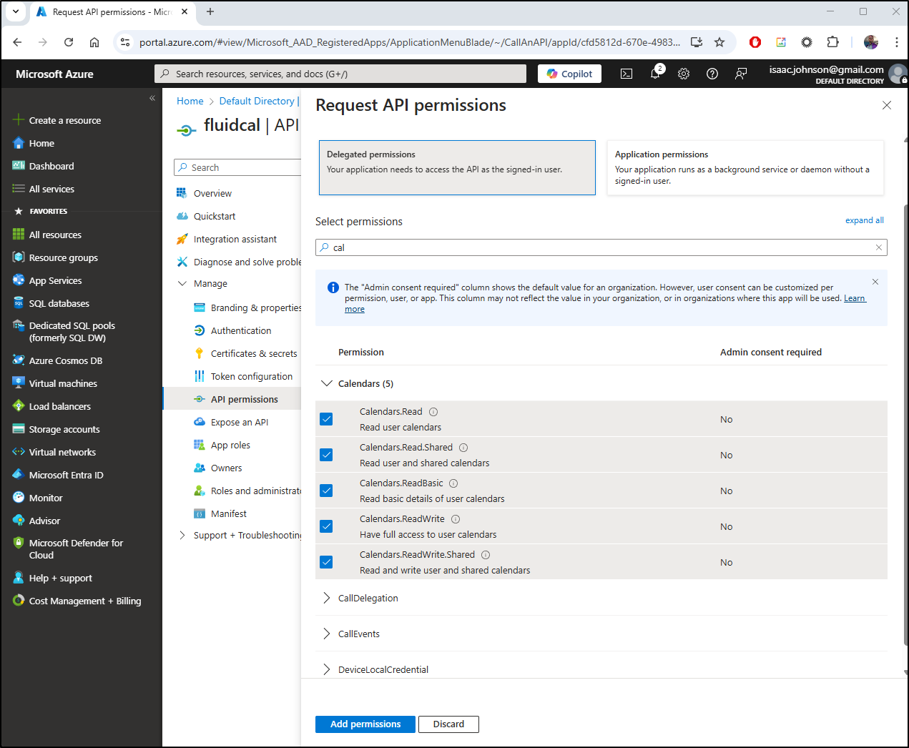
Task: Open the notifications bell
Action: [x=656, y=73]
